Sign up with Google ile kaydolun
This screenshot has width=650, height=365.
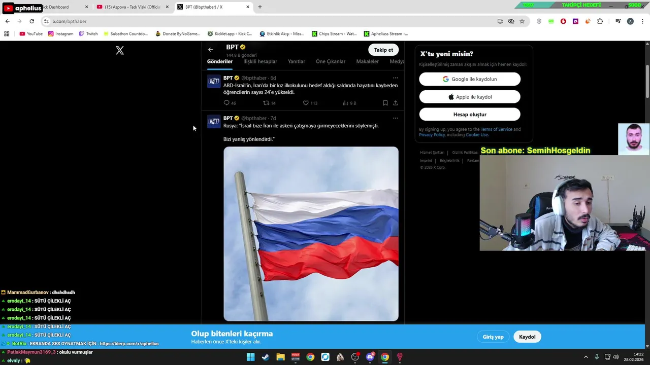pyautogui.click(x=470, y=79)
